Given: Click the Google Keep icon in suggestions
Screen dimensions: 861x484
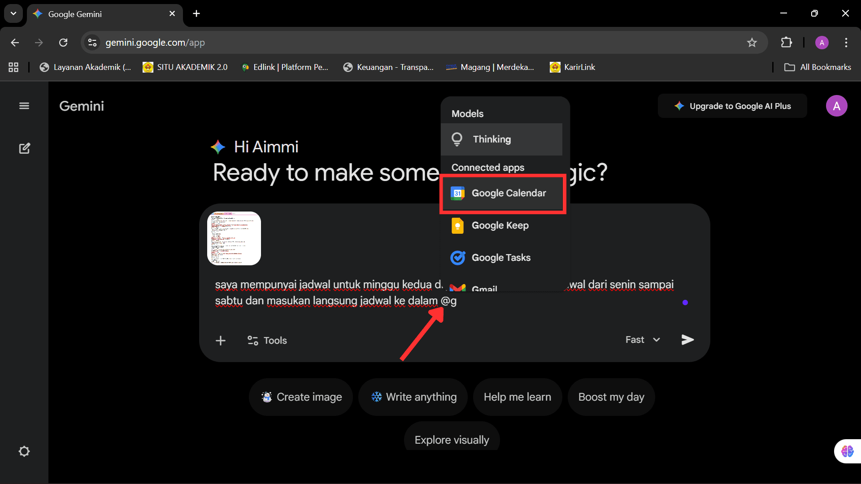Looking at the screenshot, I should [x=457, y=225].
